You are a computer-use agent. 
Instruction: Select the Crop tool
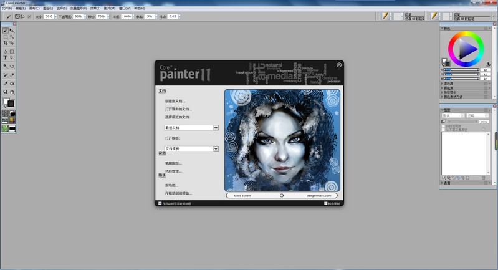(6, 43)
